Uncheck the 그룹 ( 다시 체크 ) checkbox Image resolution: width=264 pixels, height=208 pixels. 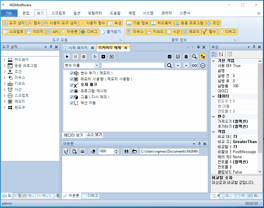[x=72, y=97]
